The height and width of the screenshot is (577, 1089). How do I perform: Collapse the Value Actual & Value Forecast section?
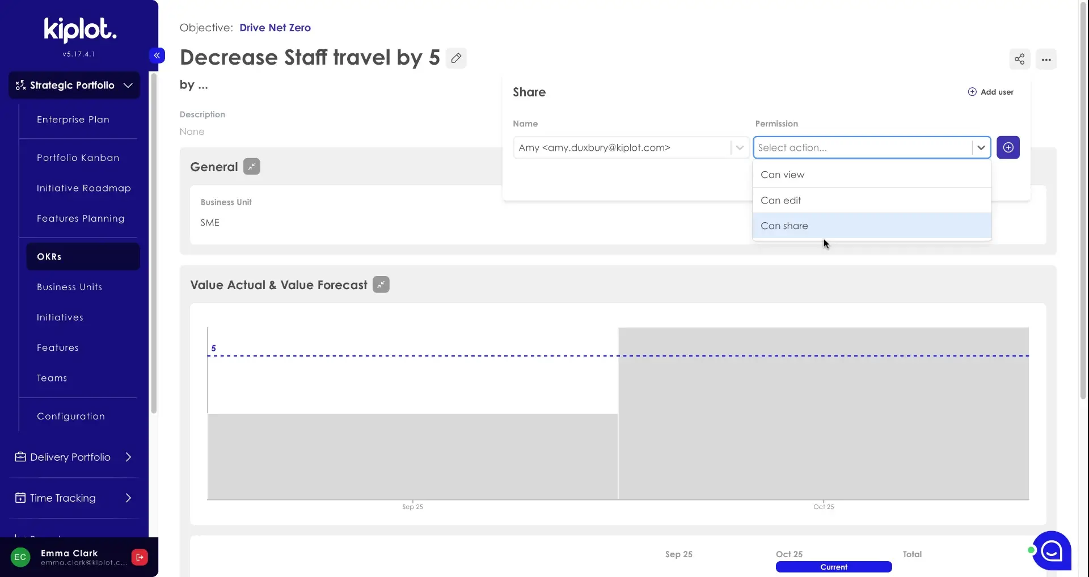coord(381,285)
